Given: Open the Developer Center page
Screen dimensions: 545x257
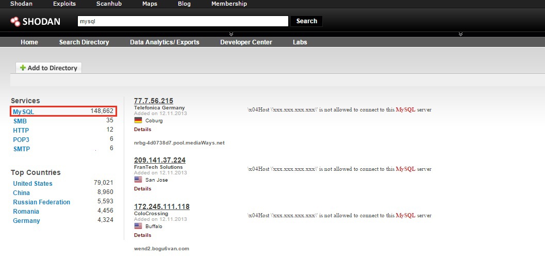Looking at the screenshot, I should (x=246, y=42).
